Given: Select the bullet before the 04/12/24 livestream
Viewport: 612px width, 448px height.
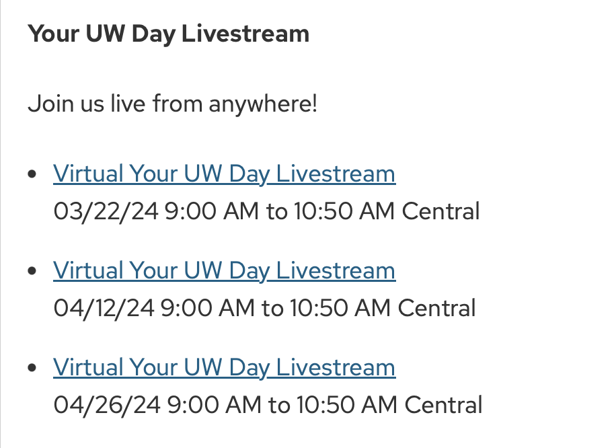Looking at the screenshot, I should point(32,271).
